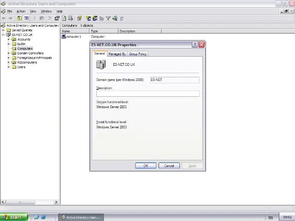Viewport: 295px width, 221px height.
Task: Open the Action menu
Action: click(x=21, y=11)
